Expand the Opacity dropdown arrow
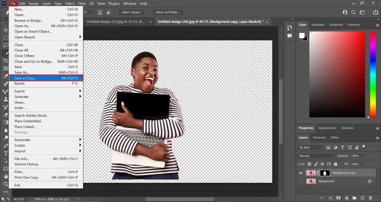Viewport: 381px width, 202px height. pos(362,156)
